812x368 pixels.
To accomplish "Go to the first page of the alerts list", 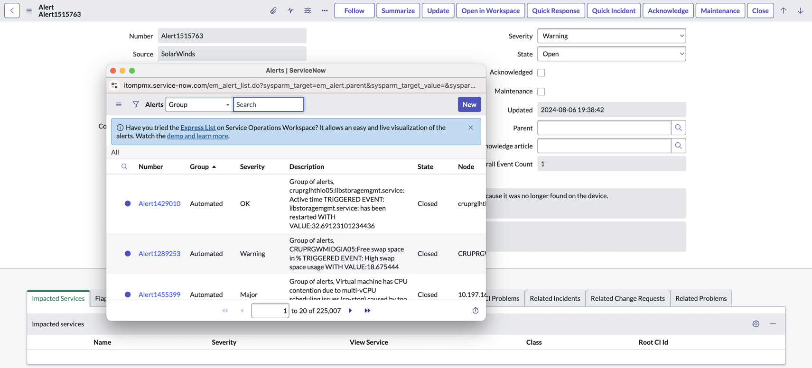I will (225, 311).
